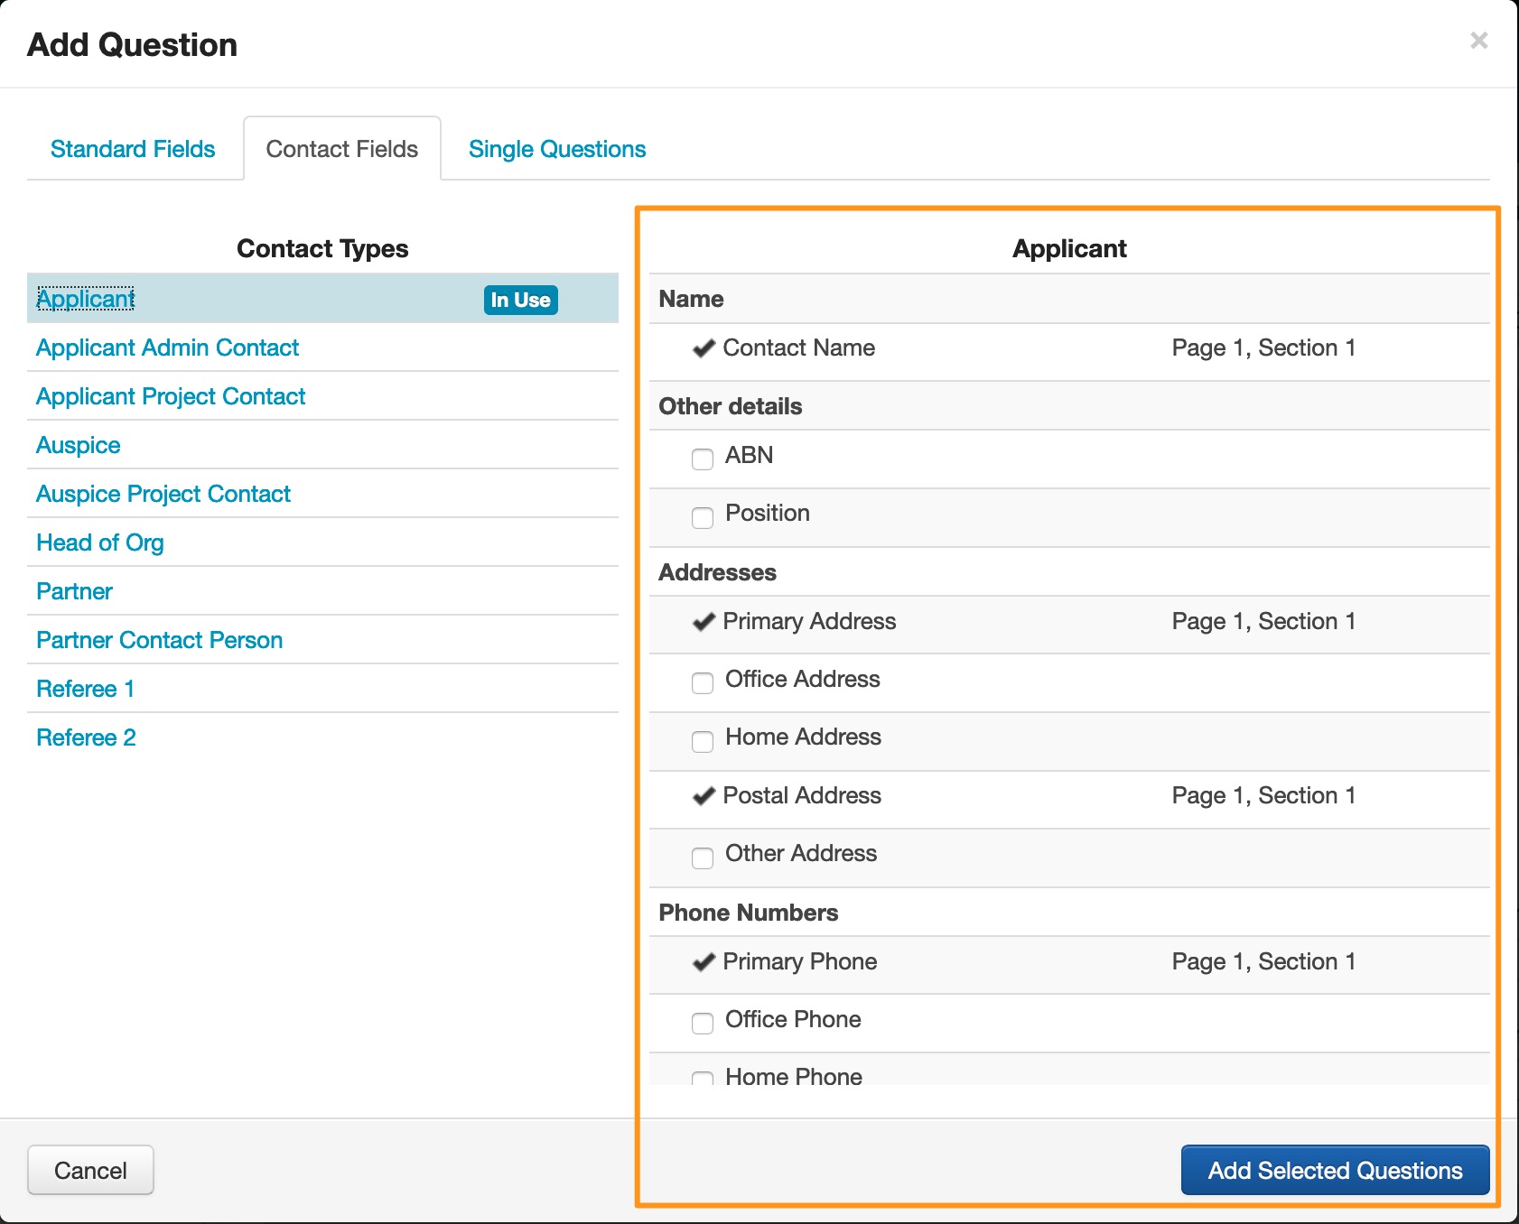Close the Add Question dialog
1519x1224 pixels.
tap(1478, 41)
